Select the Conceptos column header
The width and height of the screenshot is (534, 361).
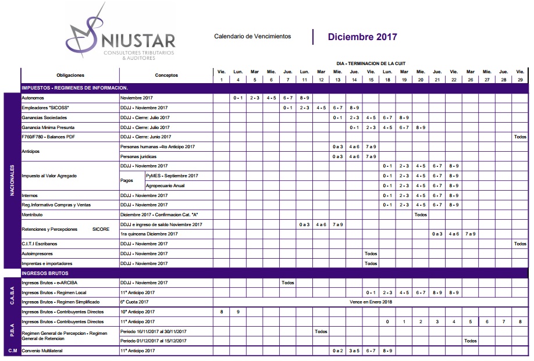[x=166, y=75]
